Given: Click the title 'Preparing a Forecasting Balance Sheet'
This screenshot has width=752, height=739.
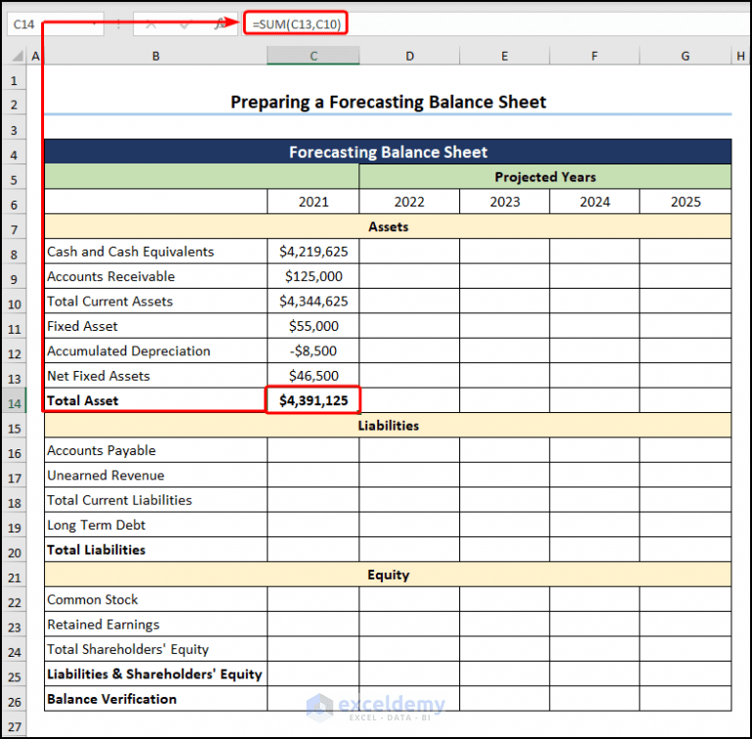Looking at the screenshot, I should tap(389, 102).
